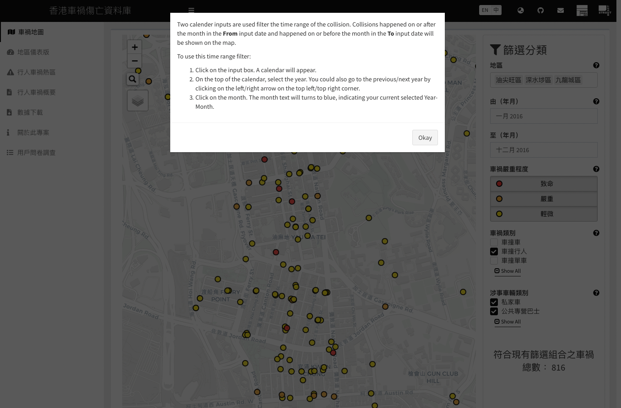Click the globe language icon
This screenshot has width=621, height=408.
pyautogui.click(x=520, y=10)
